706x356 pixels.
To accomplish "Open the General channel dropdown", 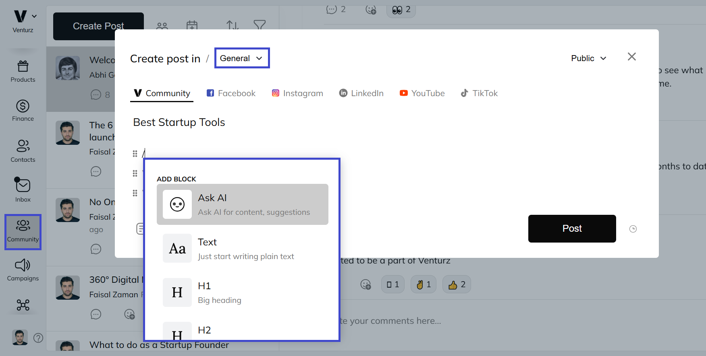I will pyautogui.click(x=242, y=58).
